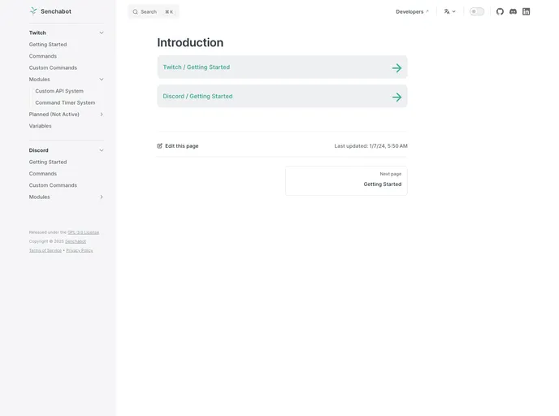Click the Senchabot leaf logo
The image size is (559, 416).
click(x=33, y=11)
